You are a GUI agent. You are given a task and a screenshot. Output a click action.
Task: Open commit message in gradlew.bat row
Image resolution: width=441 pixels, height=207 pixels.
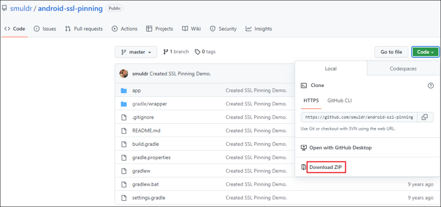tap(256, 184)
